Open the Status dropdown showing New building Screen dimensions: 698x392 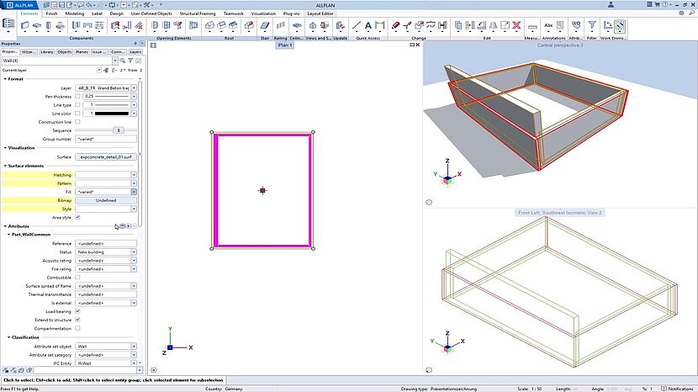point(134,252)
